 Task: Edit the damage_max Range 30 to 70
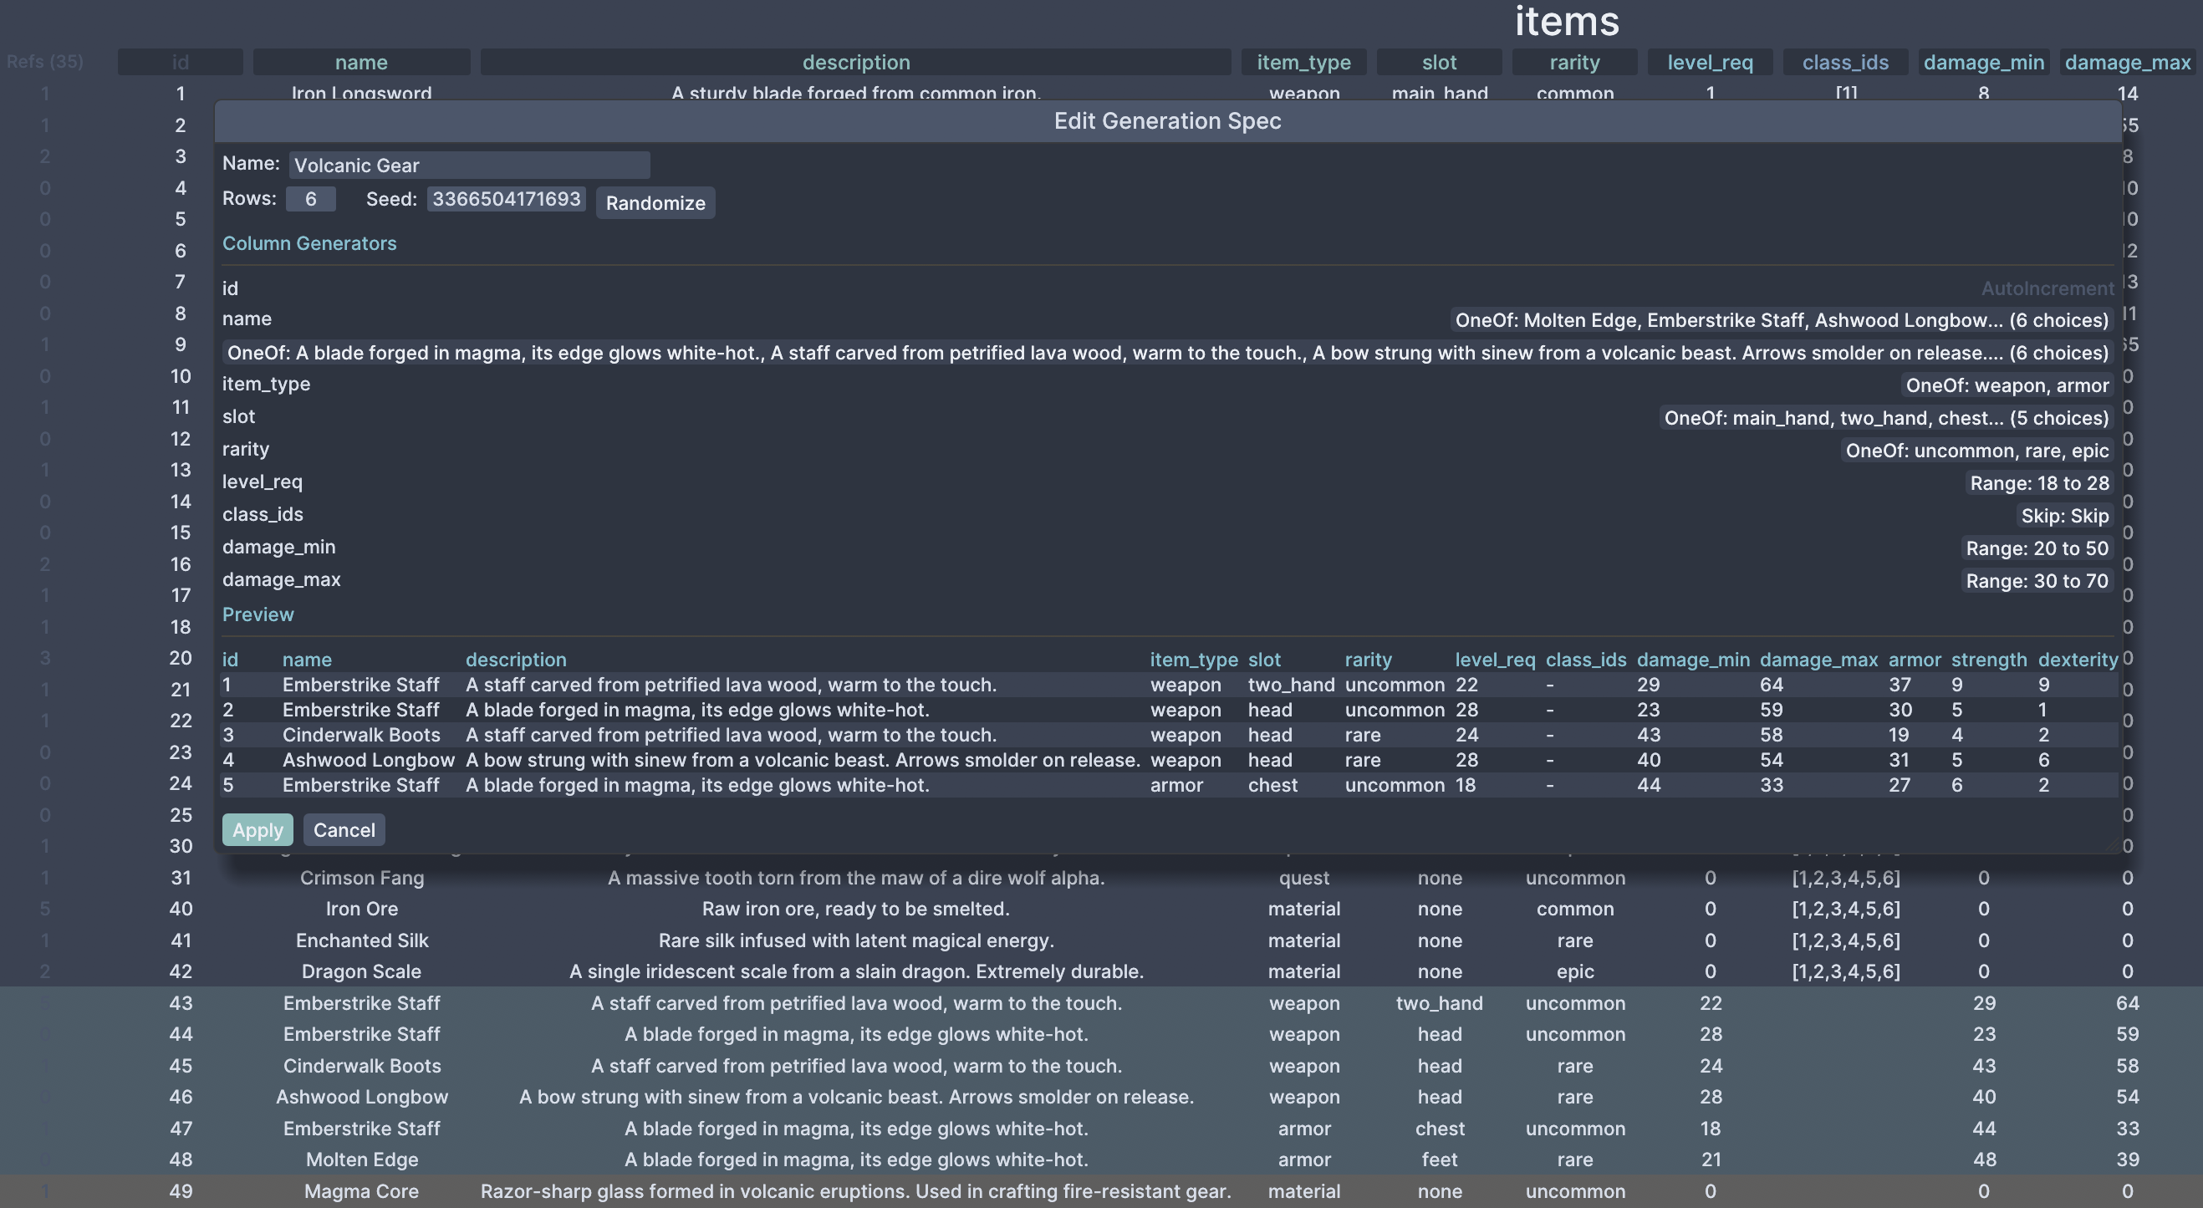2037,580
